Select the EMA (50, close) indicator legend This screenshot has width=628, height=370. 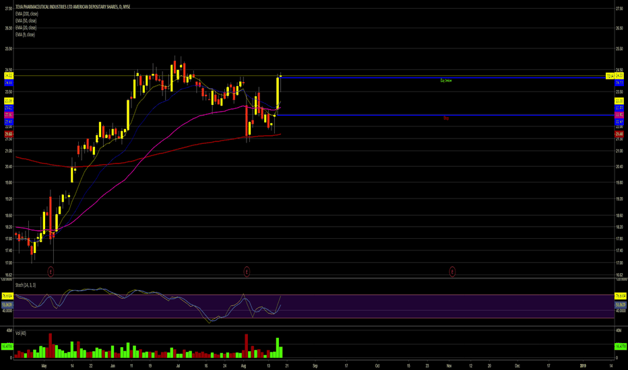pos(26,21)
